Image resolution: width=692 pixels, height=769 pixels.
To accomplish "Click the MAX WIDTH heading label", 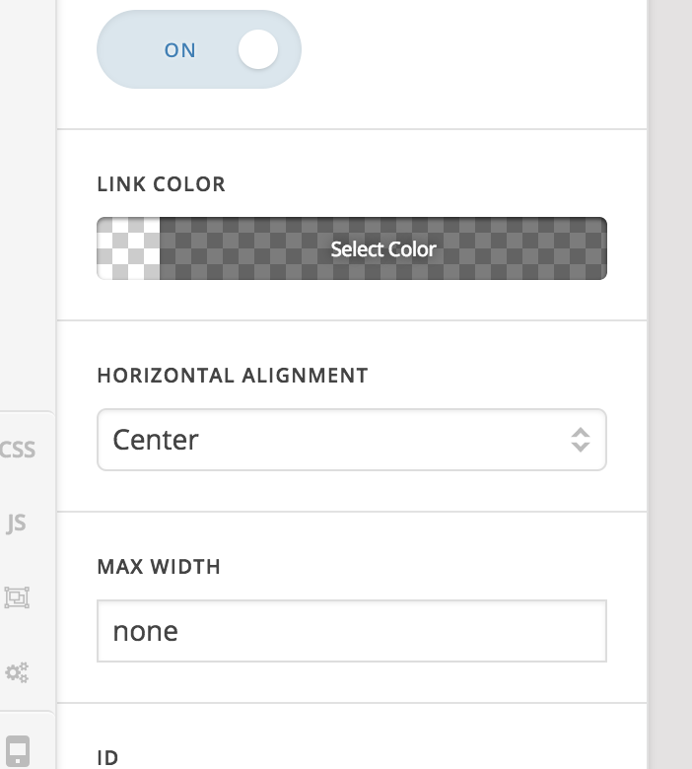I will (x=159, y=567).
